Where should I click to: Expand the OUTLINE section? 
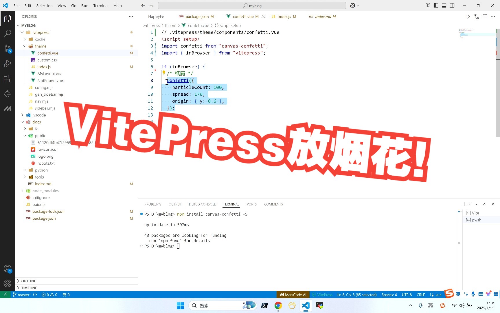click(77, 281)
